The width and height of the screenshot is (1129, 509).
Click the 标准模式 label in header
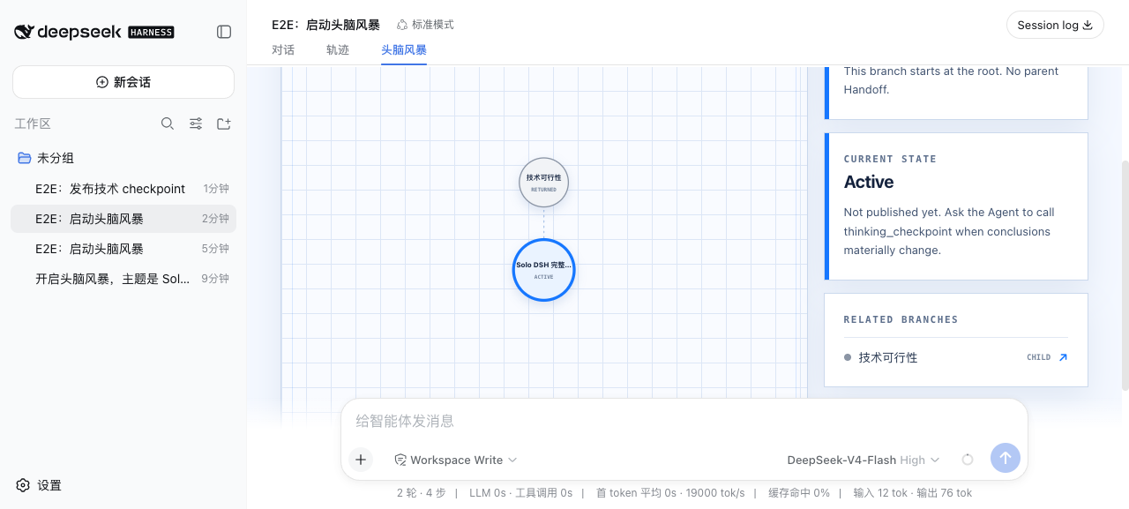click(x=433, y=25)
